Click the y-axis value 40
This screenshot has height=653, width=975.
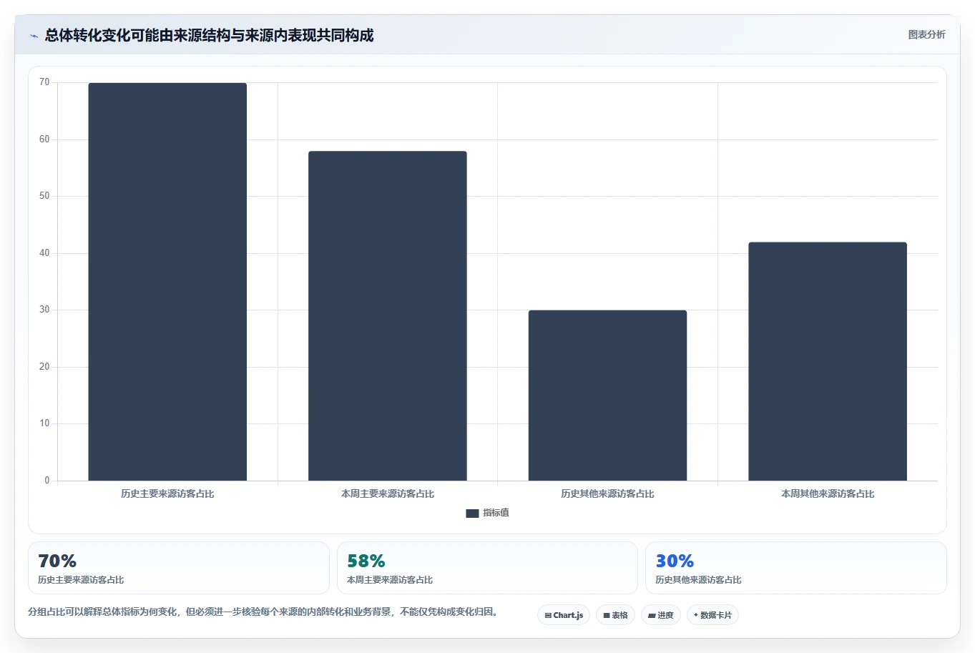pos(44,253)
